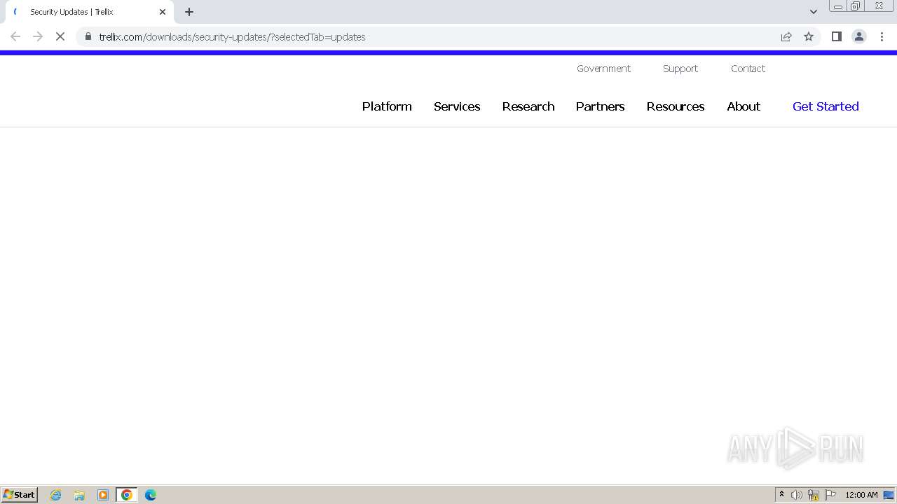This screenshot has width=897, height=504.
Task: Restore down the Chrome window
Action: [x=856, y=6]
